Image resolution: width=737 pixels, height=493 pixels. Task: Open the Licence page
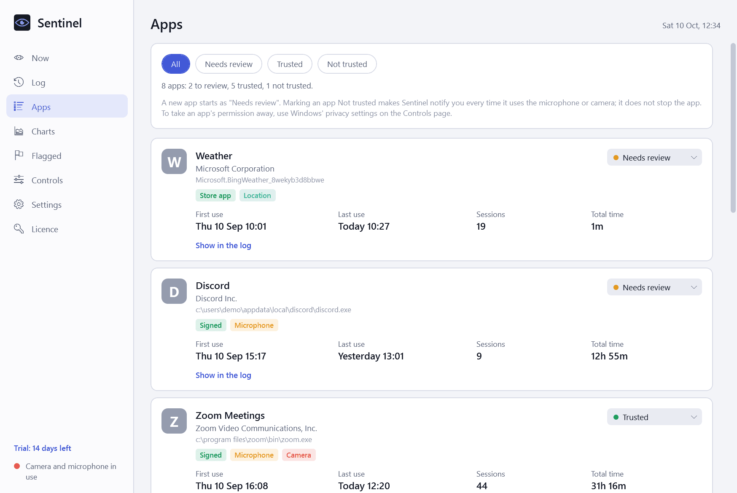(67, 229)
